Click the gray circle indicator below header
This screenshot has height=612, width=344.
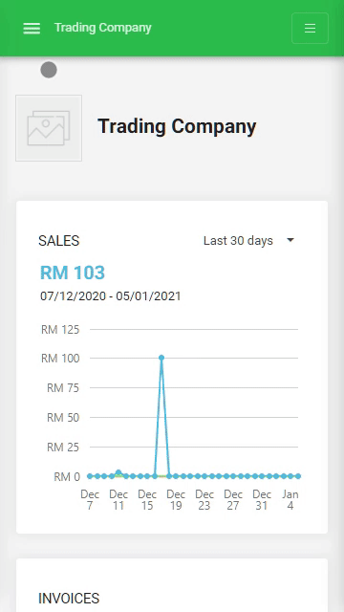tap(49, 70)
